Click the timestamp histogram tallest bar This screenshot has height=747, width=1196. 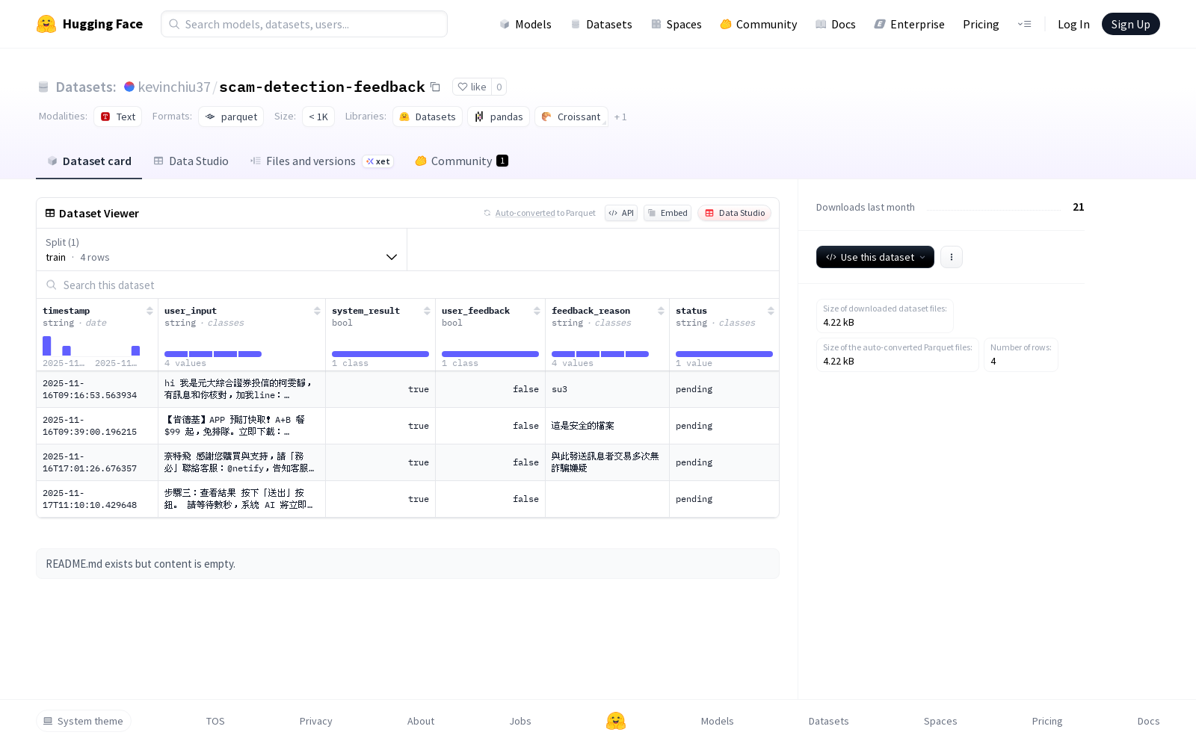(x=47, y=346)
